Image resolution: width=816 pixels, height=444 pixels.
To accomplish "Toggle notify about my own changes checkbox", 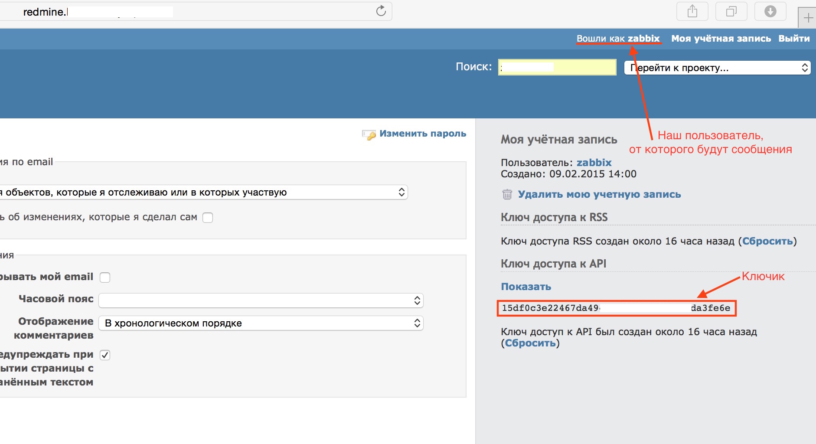I will 208,218.
